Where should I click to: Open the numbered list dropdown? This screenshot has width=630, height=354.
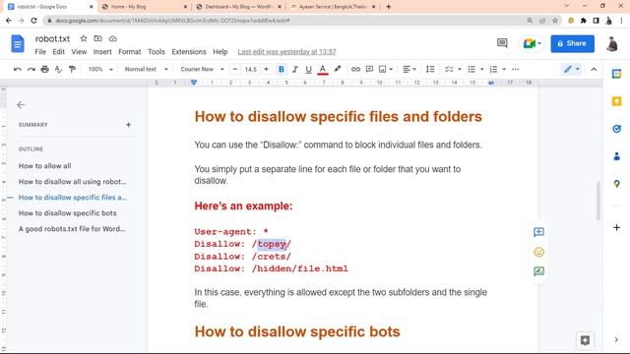coord(497,70)
